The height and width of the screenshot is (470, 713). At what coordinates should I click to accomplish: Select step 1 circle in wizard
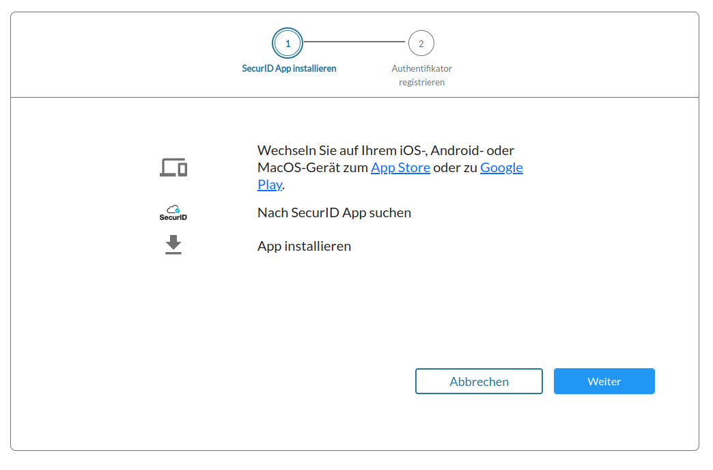pos(288,43)
